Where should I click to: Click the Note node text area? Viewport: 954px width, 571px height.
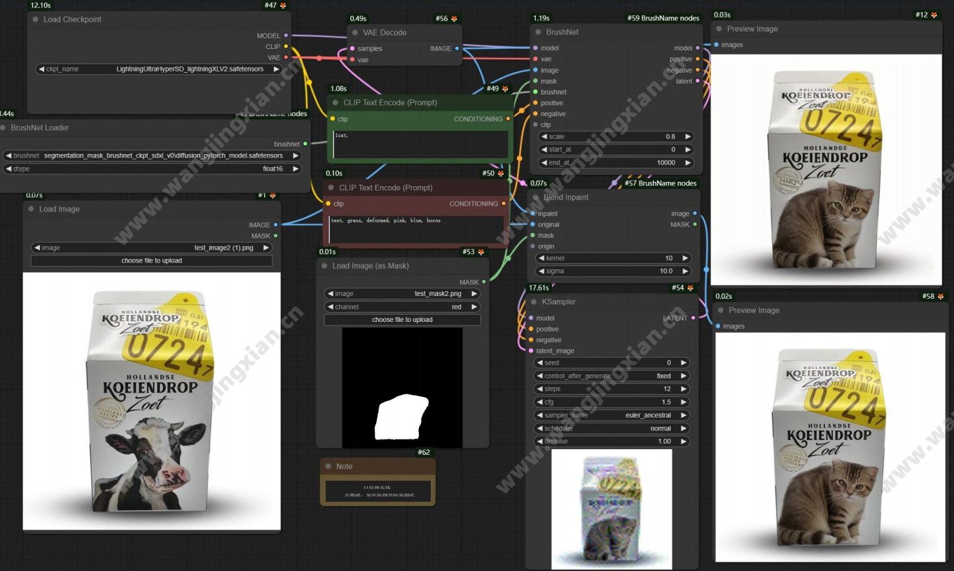378,490
